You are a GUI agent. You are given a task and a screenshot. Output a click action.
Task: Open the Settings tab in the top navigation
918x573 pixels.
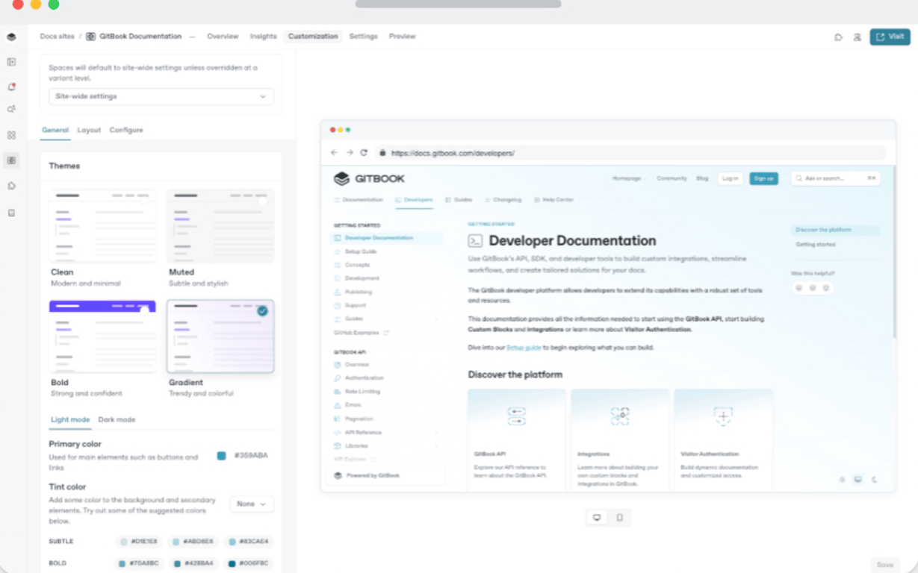click(364, 37)
